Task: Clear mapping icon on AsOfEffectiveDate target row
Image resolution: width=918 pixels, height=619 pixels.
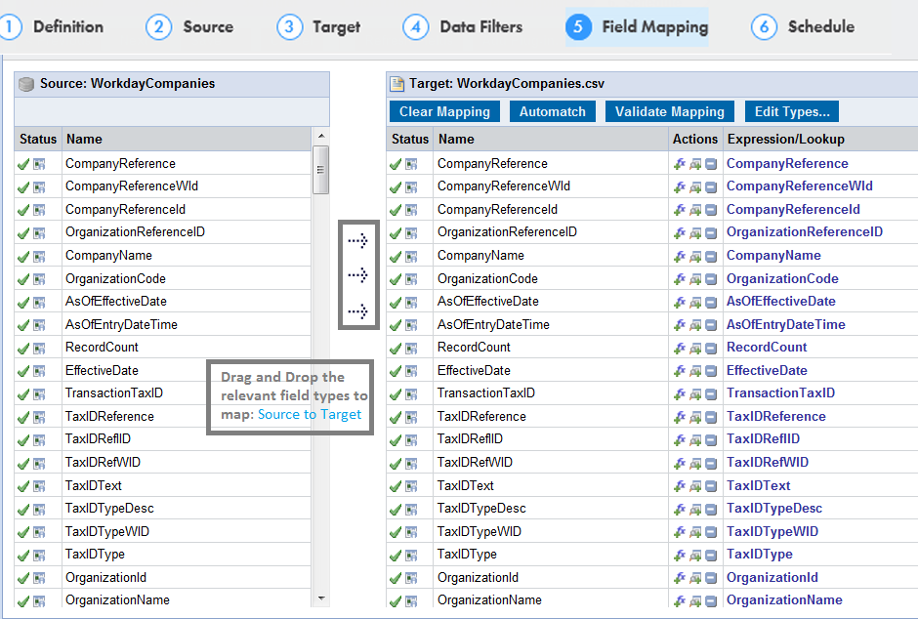Action: coord(711,303)
